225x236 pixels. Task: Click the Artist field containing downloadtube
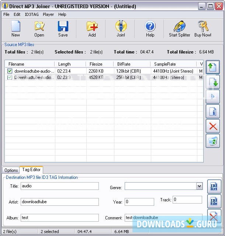60,202
